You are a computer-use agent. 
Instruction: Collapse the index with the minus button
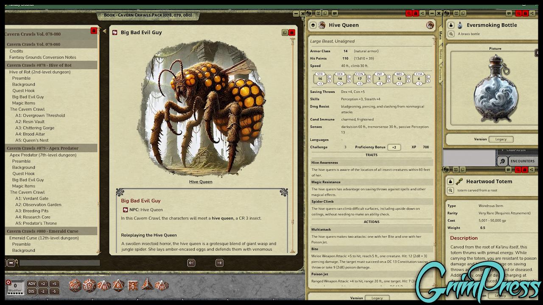click(x=11, y=263)
